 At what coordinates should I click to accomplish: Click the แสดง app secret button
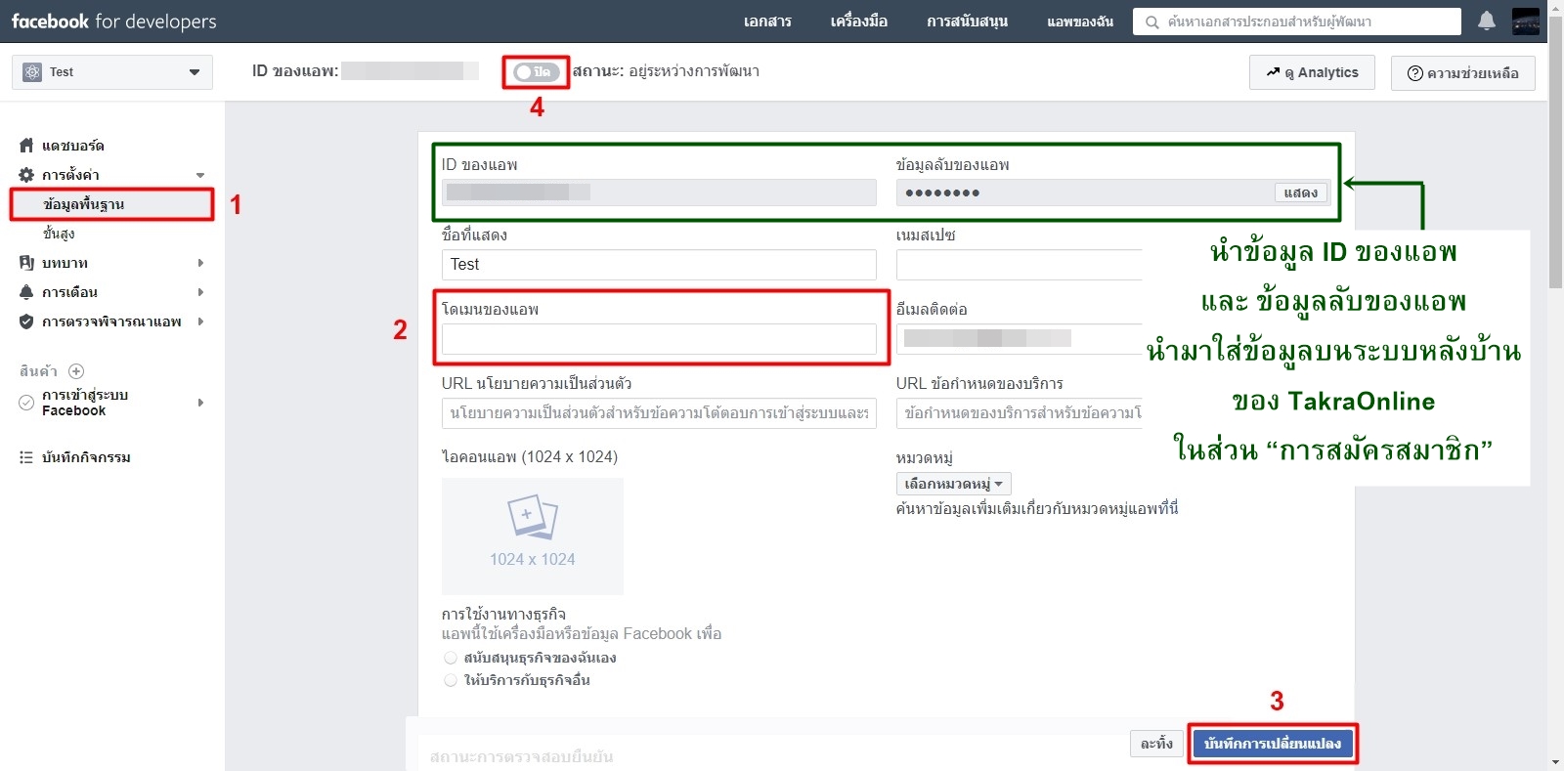tap(1301, 193)
